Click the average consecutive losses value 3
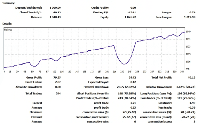This screenshot has height=123, width=200. 194,122
